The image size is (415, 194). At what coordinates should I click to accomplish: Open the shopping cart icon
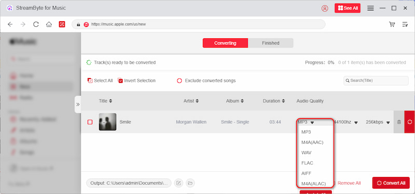point(392,24)
